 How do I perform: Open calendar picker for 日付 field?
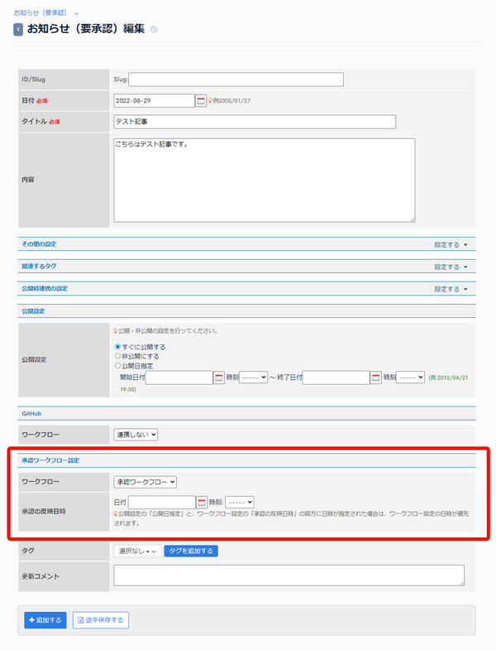coord(201,101)
